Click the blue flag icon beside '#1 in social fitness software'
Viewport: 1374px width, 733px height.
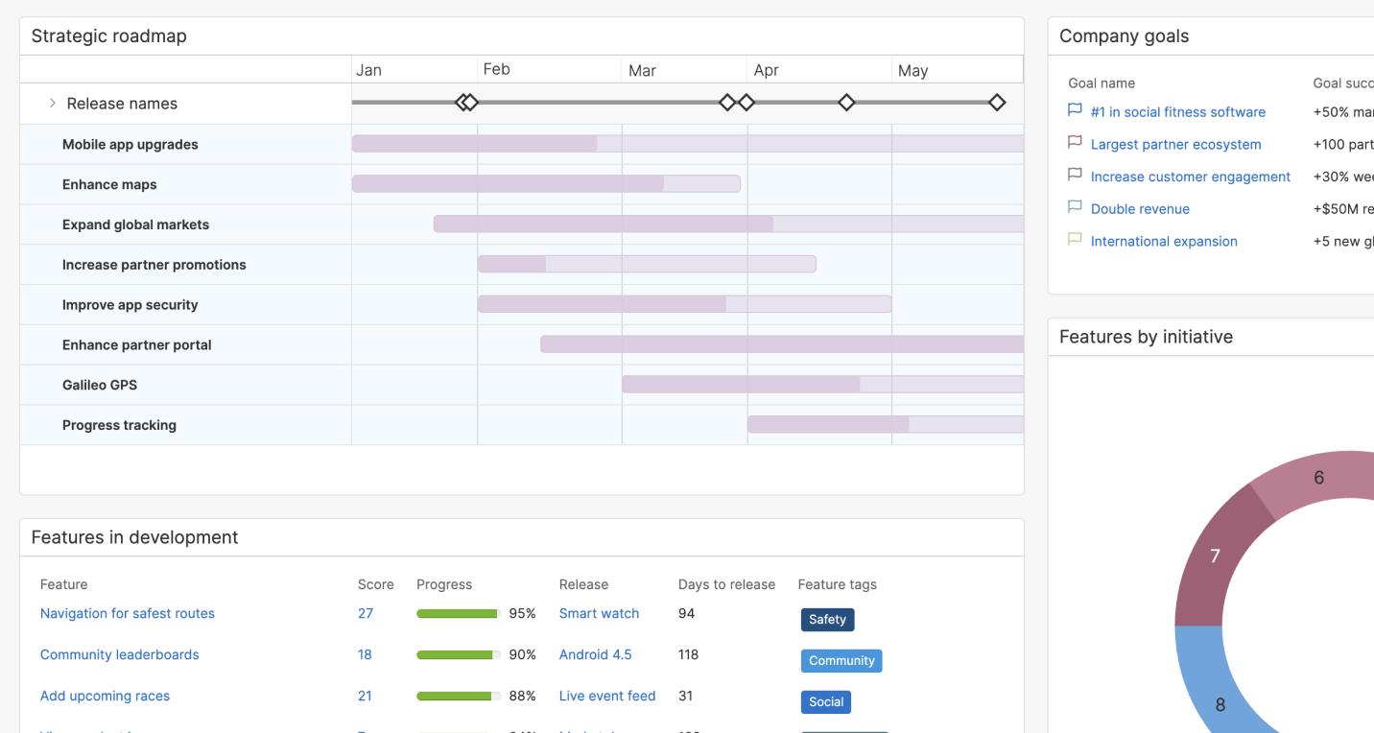pyautogui.click(x=1074, y=109)
